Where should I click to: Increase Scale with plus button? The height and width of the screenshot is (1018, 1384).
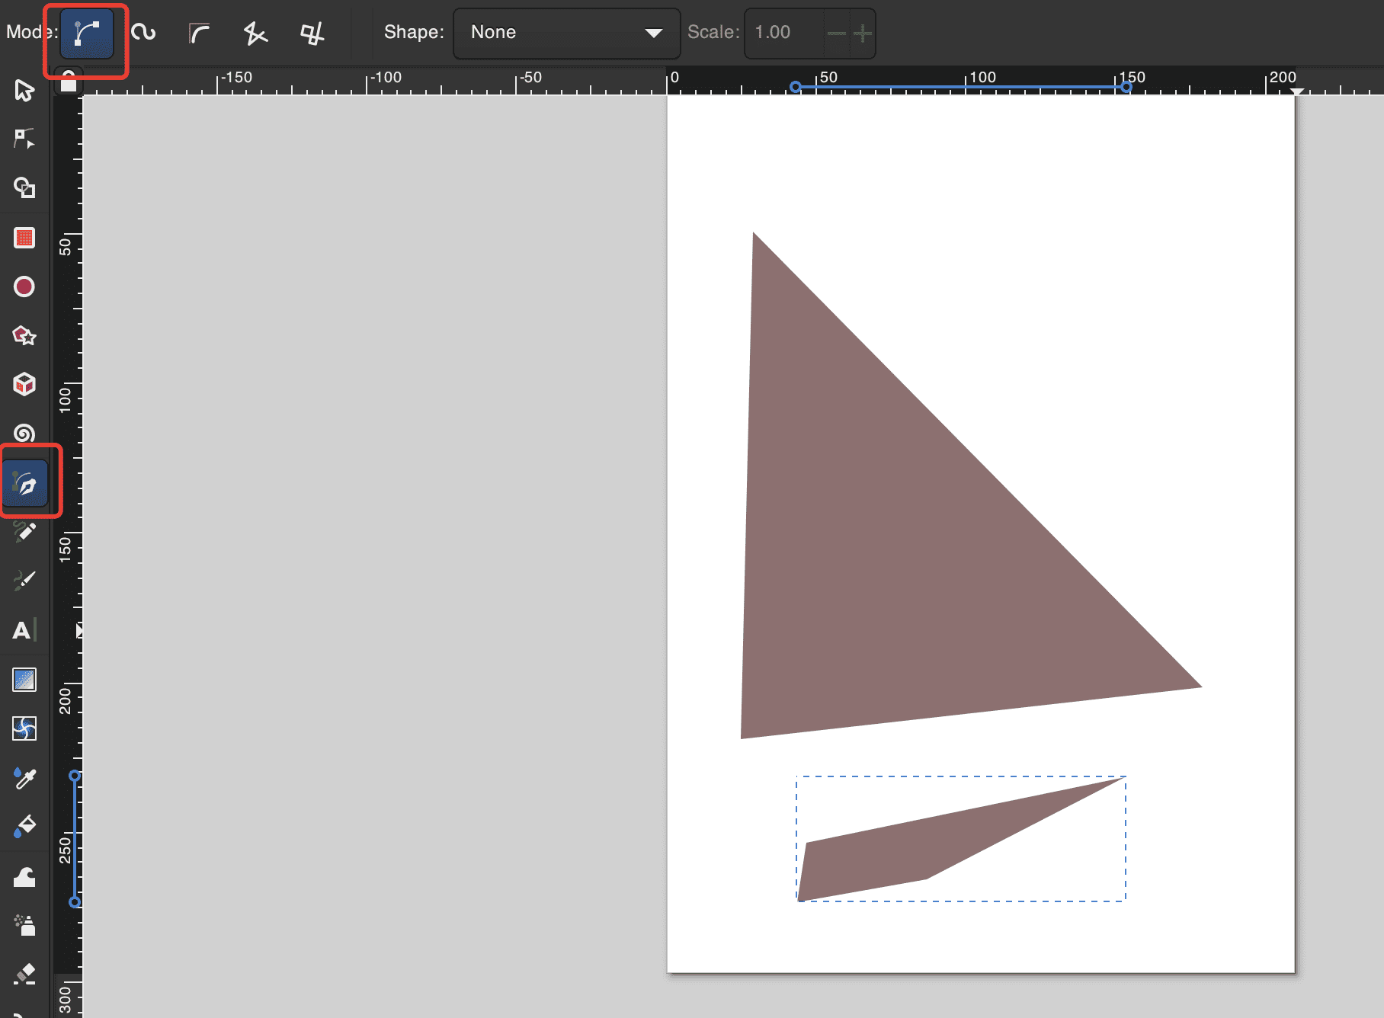tap(863, 33)
